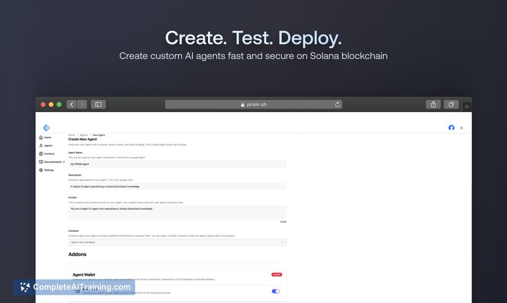Open the Settings sidebar item
The height and width of the screenshot is (303, 507).
click(x=46, y=170)
